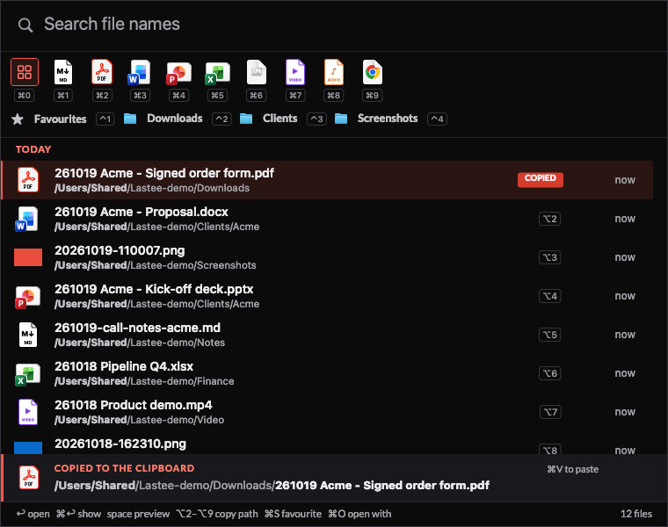
Task: Select 261019 Acme - Kick-off deck.pptx file
Action: coord(327,296)
